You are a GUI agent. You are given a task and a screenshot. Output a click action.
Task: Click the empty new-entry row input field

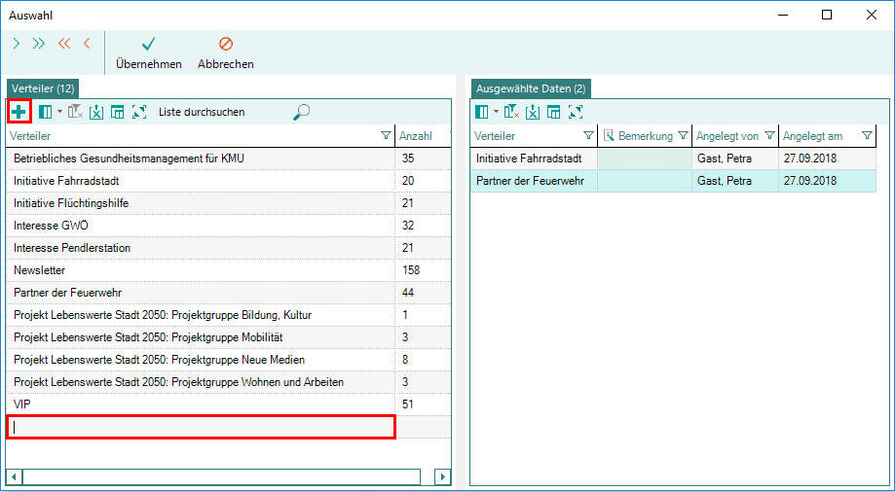(201, 427)
